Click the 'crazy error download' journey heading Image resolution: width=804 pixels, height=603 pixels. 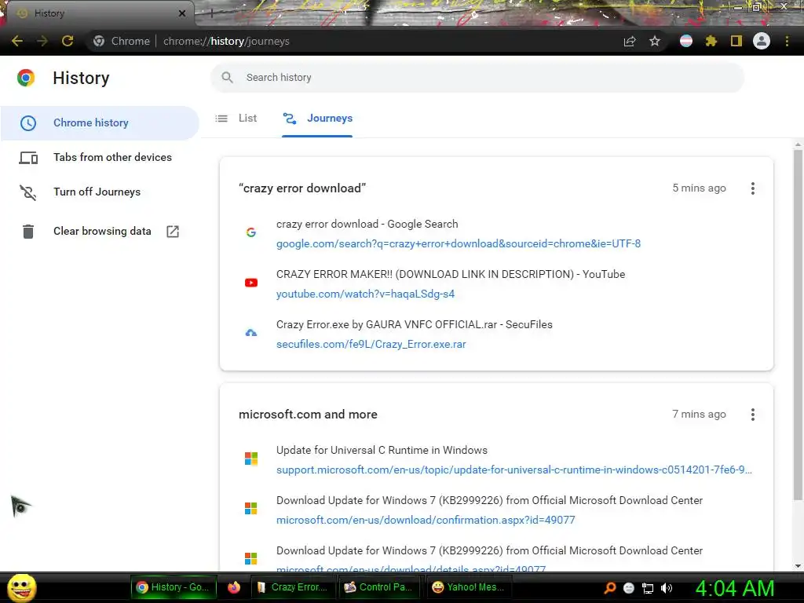302,188
